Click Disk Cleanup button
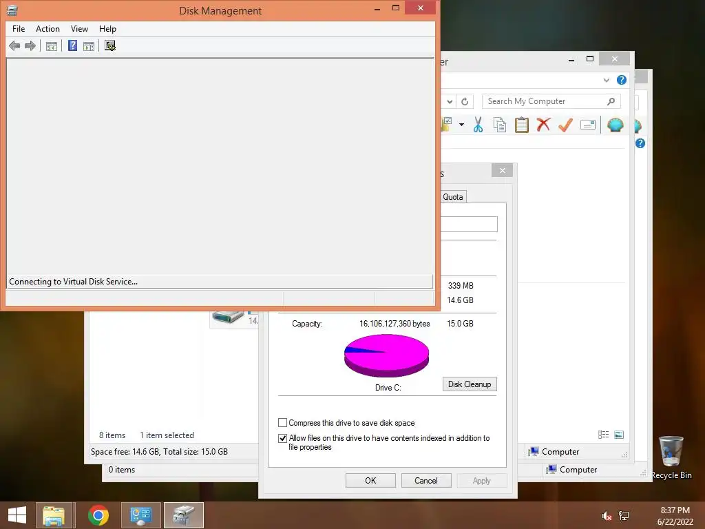 470,384
